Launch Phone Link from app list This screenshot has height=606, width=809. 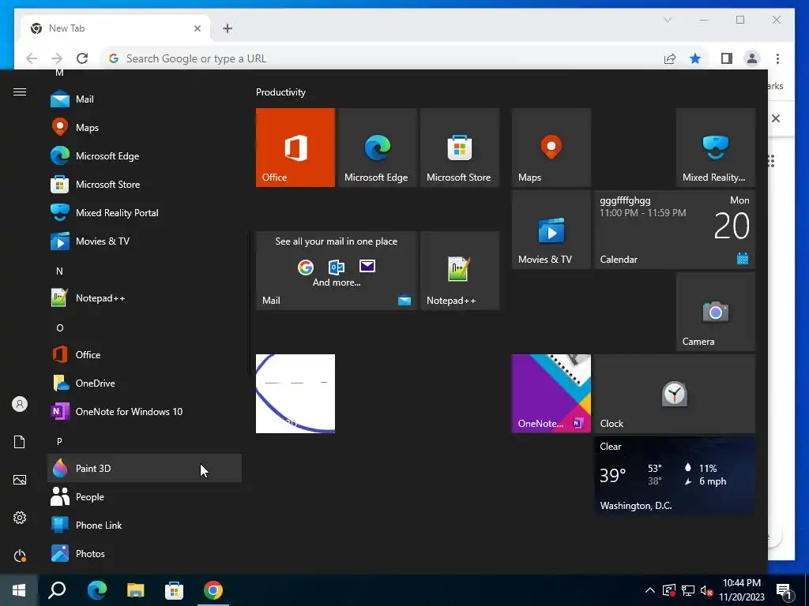coord(144,525)
